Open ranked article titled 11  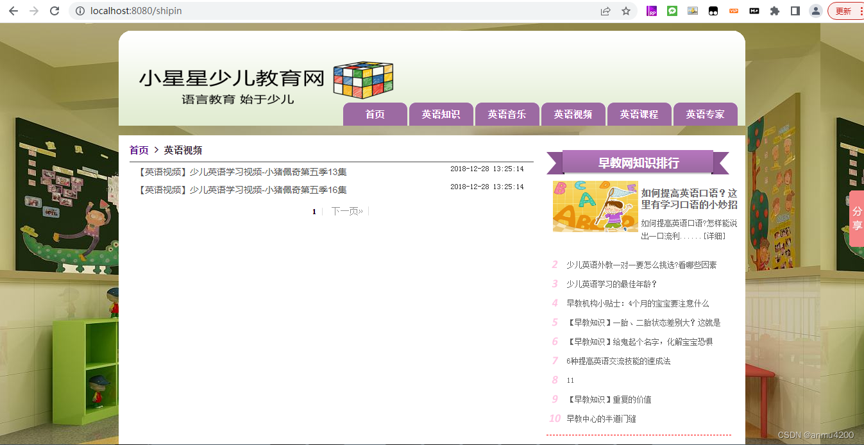(x=570, y=380)
